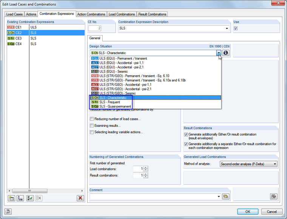Close the Edit Load Cases dialog
Image resolution: width=287 pixels, height=219 pixels.
pos(278,3)
